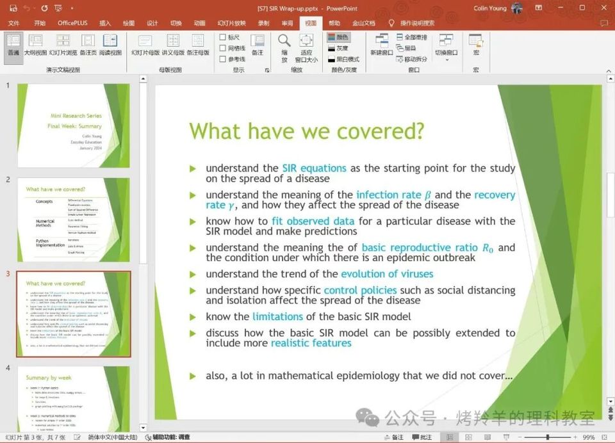Open the File (文件) menu

tap(13, 23)
